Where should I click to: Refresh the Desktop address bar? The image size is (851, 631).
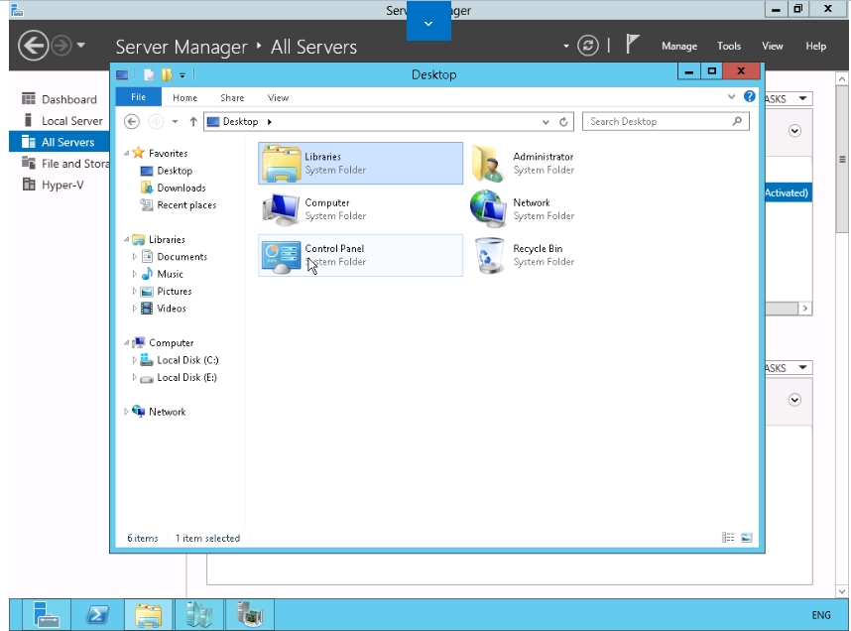563,122
